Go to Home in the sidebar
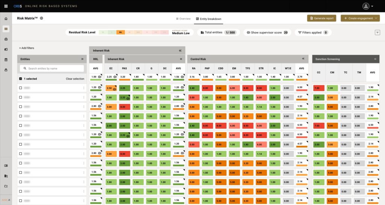Image resolution: width=385 pixels, height=205 pixels. point(6,19)
